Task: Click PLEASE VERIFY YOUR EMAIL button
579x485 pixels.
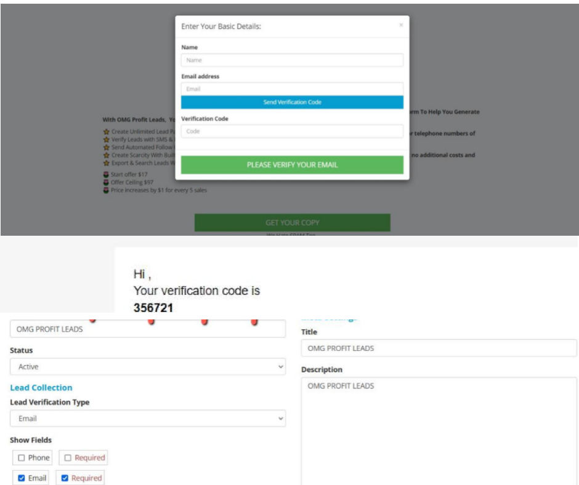Action: (x=292, y=165)
